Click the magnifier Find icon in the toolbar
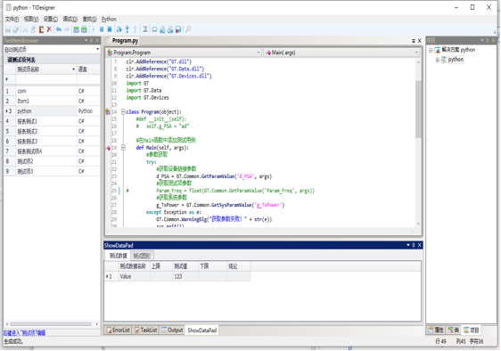 [x=188, y=29]
